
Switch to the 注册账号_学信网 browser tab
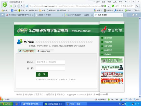click(x=49, y=15)
